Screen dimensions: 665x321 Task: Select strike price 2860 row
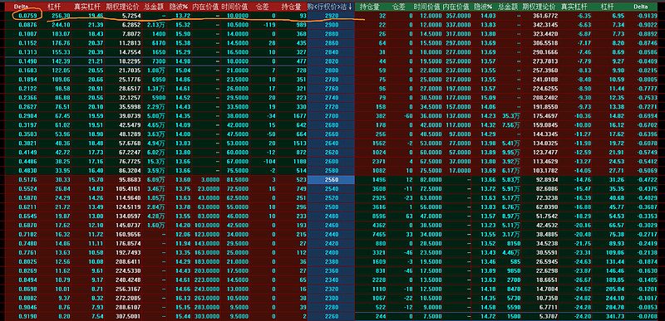click(x=331, y=43)
